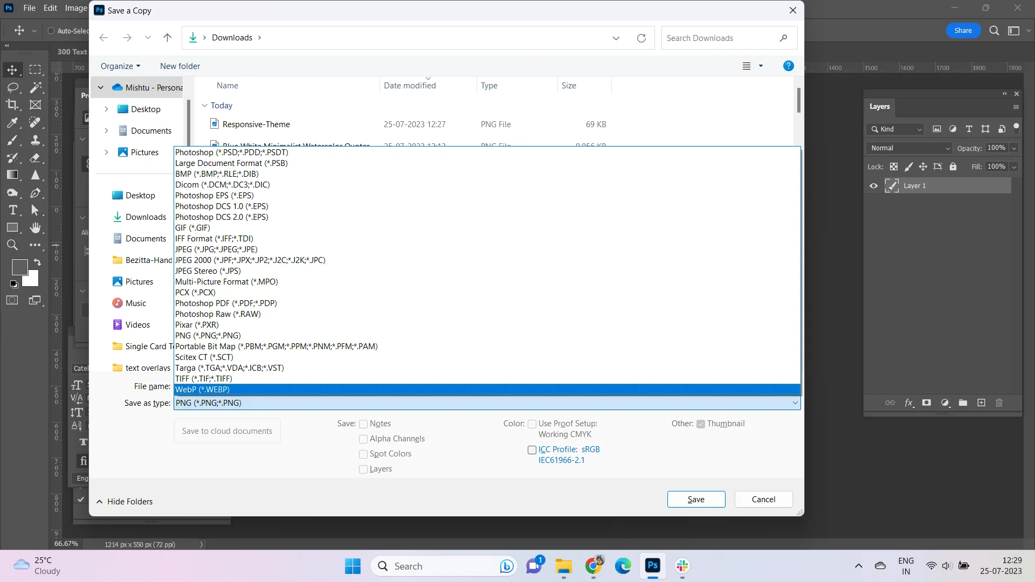
Task: Collapse the Today file group
Action: (204, 105)
